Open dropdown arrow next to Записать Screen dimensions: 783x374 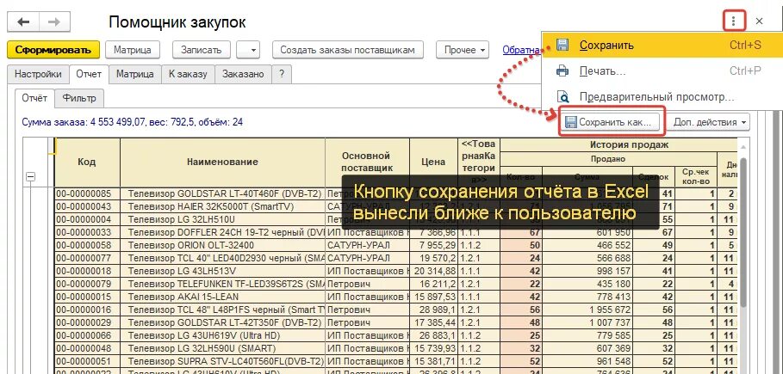point(249,50)
